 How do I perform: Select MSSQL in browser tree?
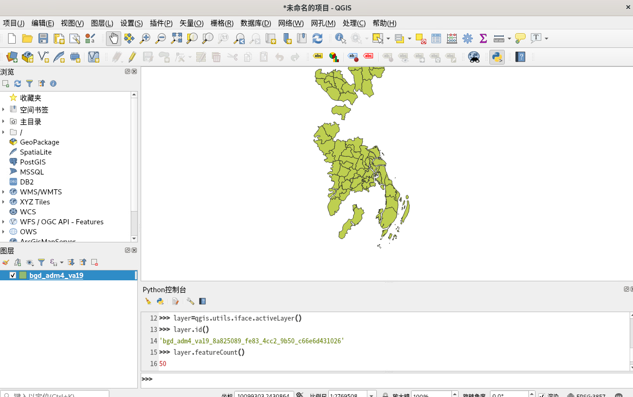pos(32,172)
